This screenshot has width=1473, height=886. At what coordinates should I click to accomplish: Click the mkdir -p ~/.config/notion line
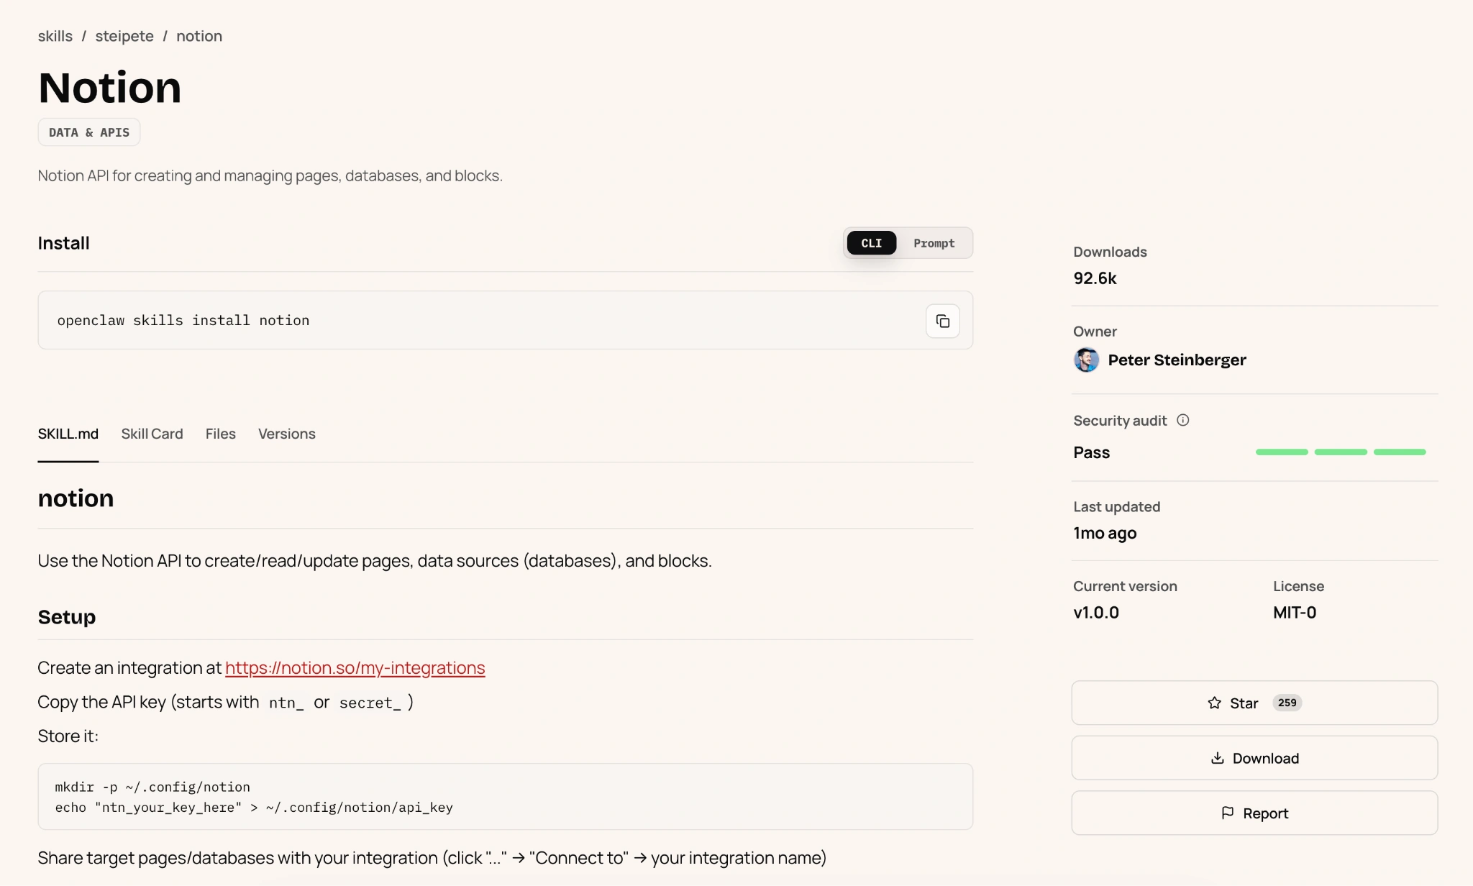coord(152,787)
